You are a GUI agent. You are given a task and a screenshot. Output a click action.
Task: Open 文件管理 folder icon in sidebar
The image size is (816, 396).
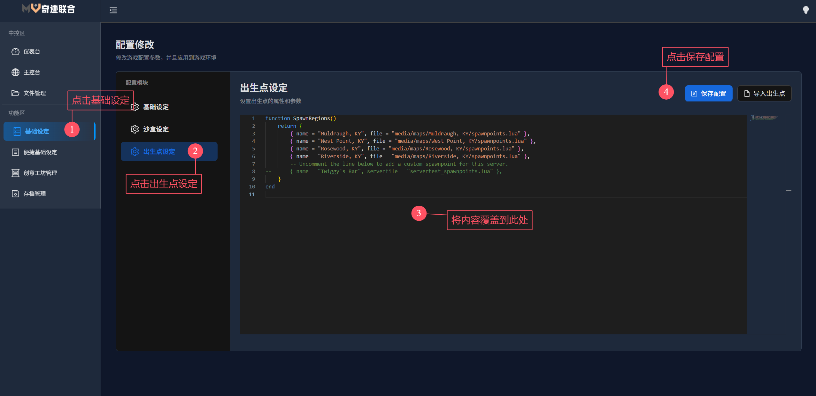pos(15,93)
